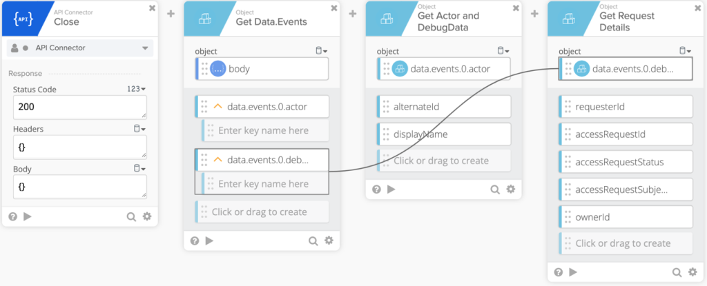Run the Get Actor and DebugData card

pos(391,190)
